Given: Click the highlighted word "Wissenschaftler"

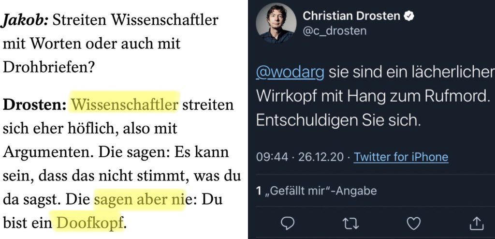Looking at the screenshot, I should (x=125, y=105).
